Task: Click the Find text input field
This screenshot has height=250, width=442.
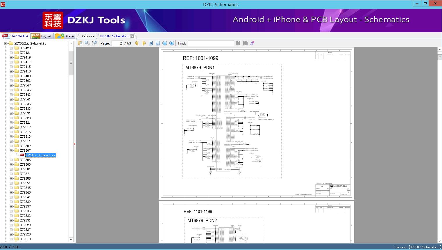Action: (211, 43)
